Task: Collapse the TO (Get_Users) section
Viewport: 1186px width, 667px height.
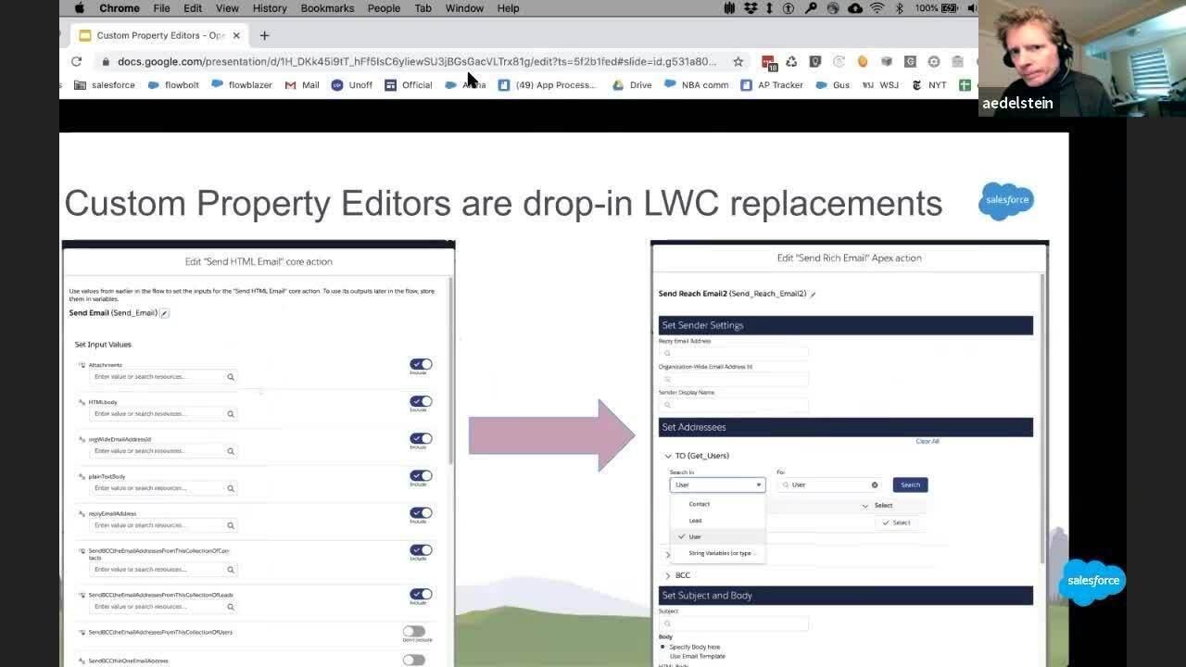Action: (668, 456)
